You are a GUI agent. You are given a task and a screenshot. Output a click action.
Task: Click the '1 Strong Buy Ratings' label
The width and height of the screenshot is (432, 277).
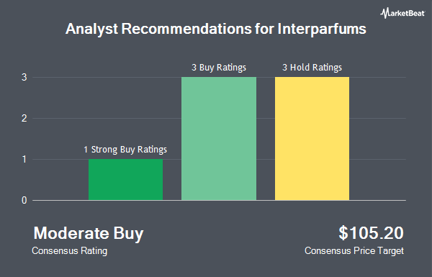pyautogui.click(x=125, y=150)
